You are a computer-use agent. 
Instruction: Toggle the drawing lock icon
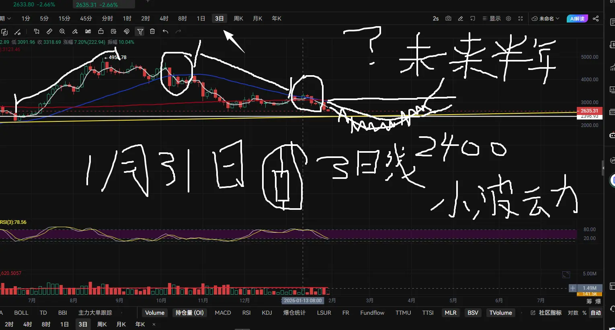(x=101, y=31)
